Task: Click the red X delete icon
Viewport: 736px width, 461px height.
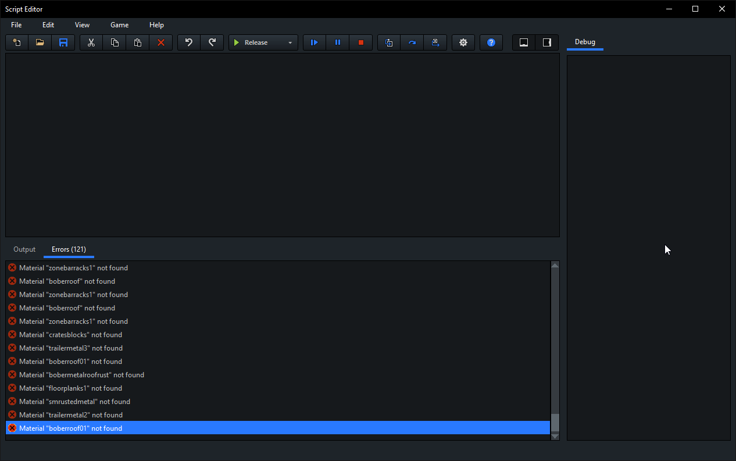Action: pos(161,42)
